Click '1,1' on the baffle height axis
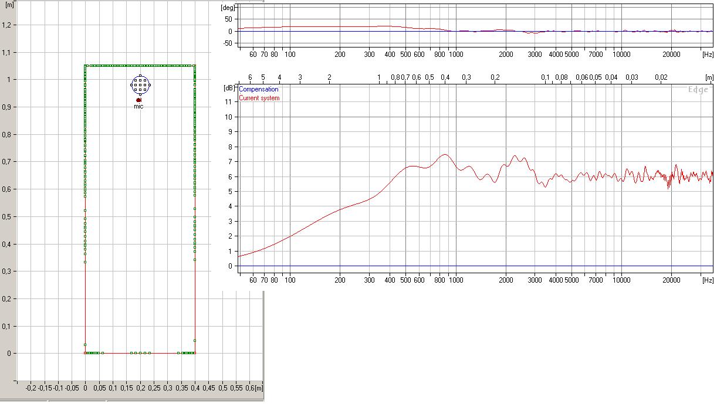The width and height of the screenshot is (717, 404). tap(6, 52)
